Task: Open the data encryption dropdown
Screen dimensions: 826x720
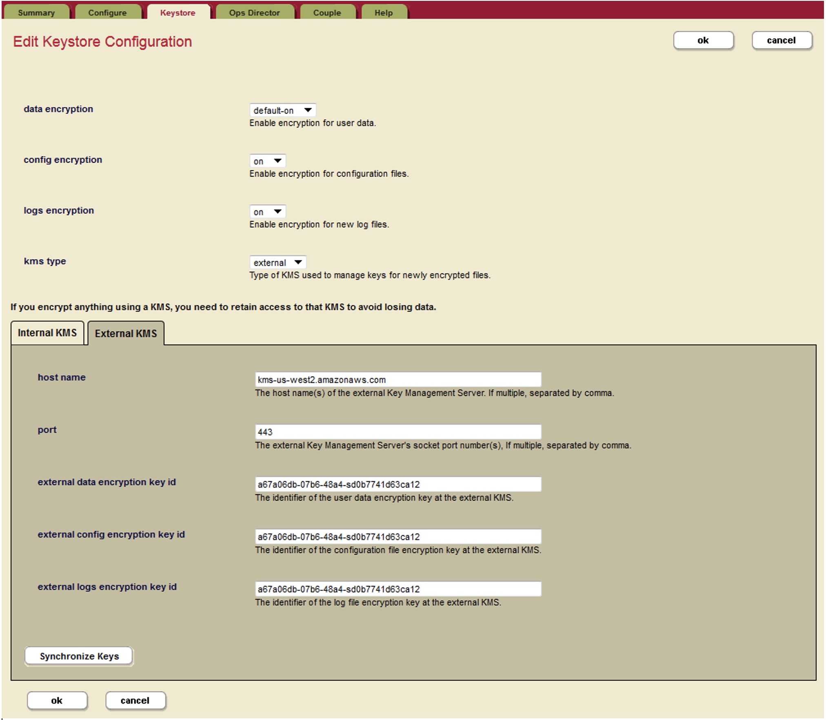Action: (x=282, y=110)
